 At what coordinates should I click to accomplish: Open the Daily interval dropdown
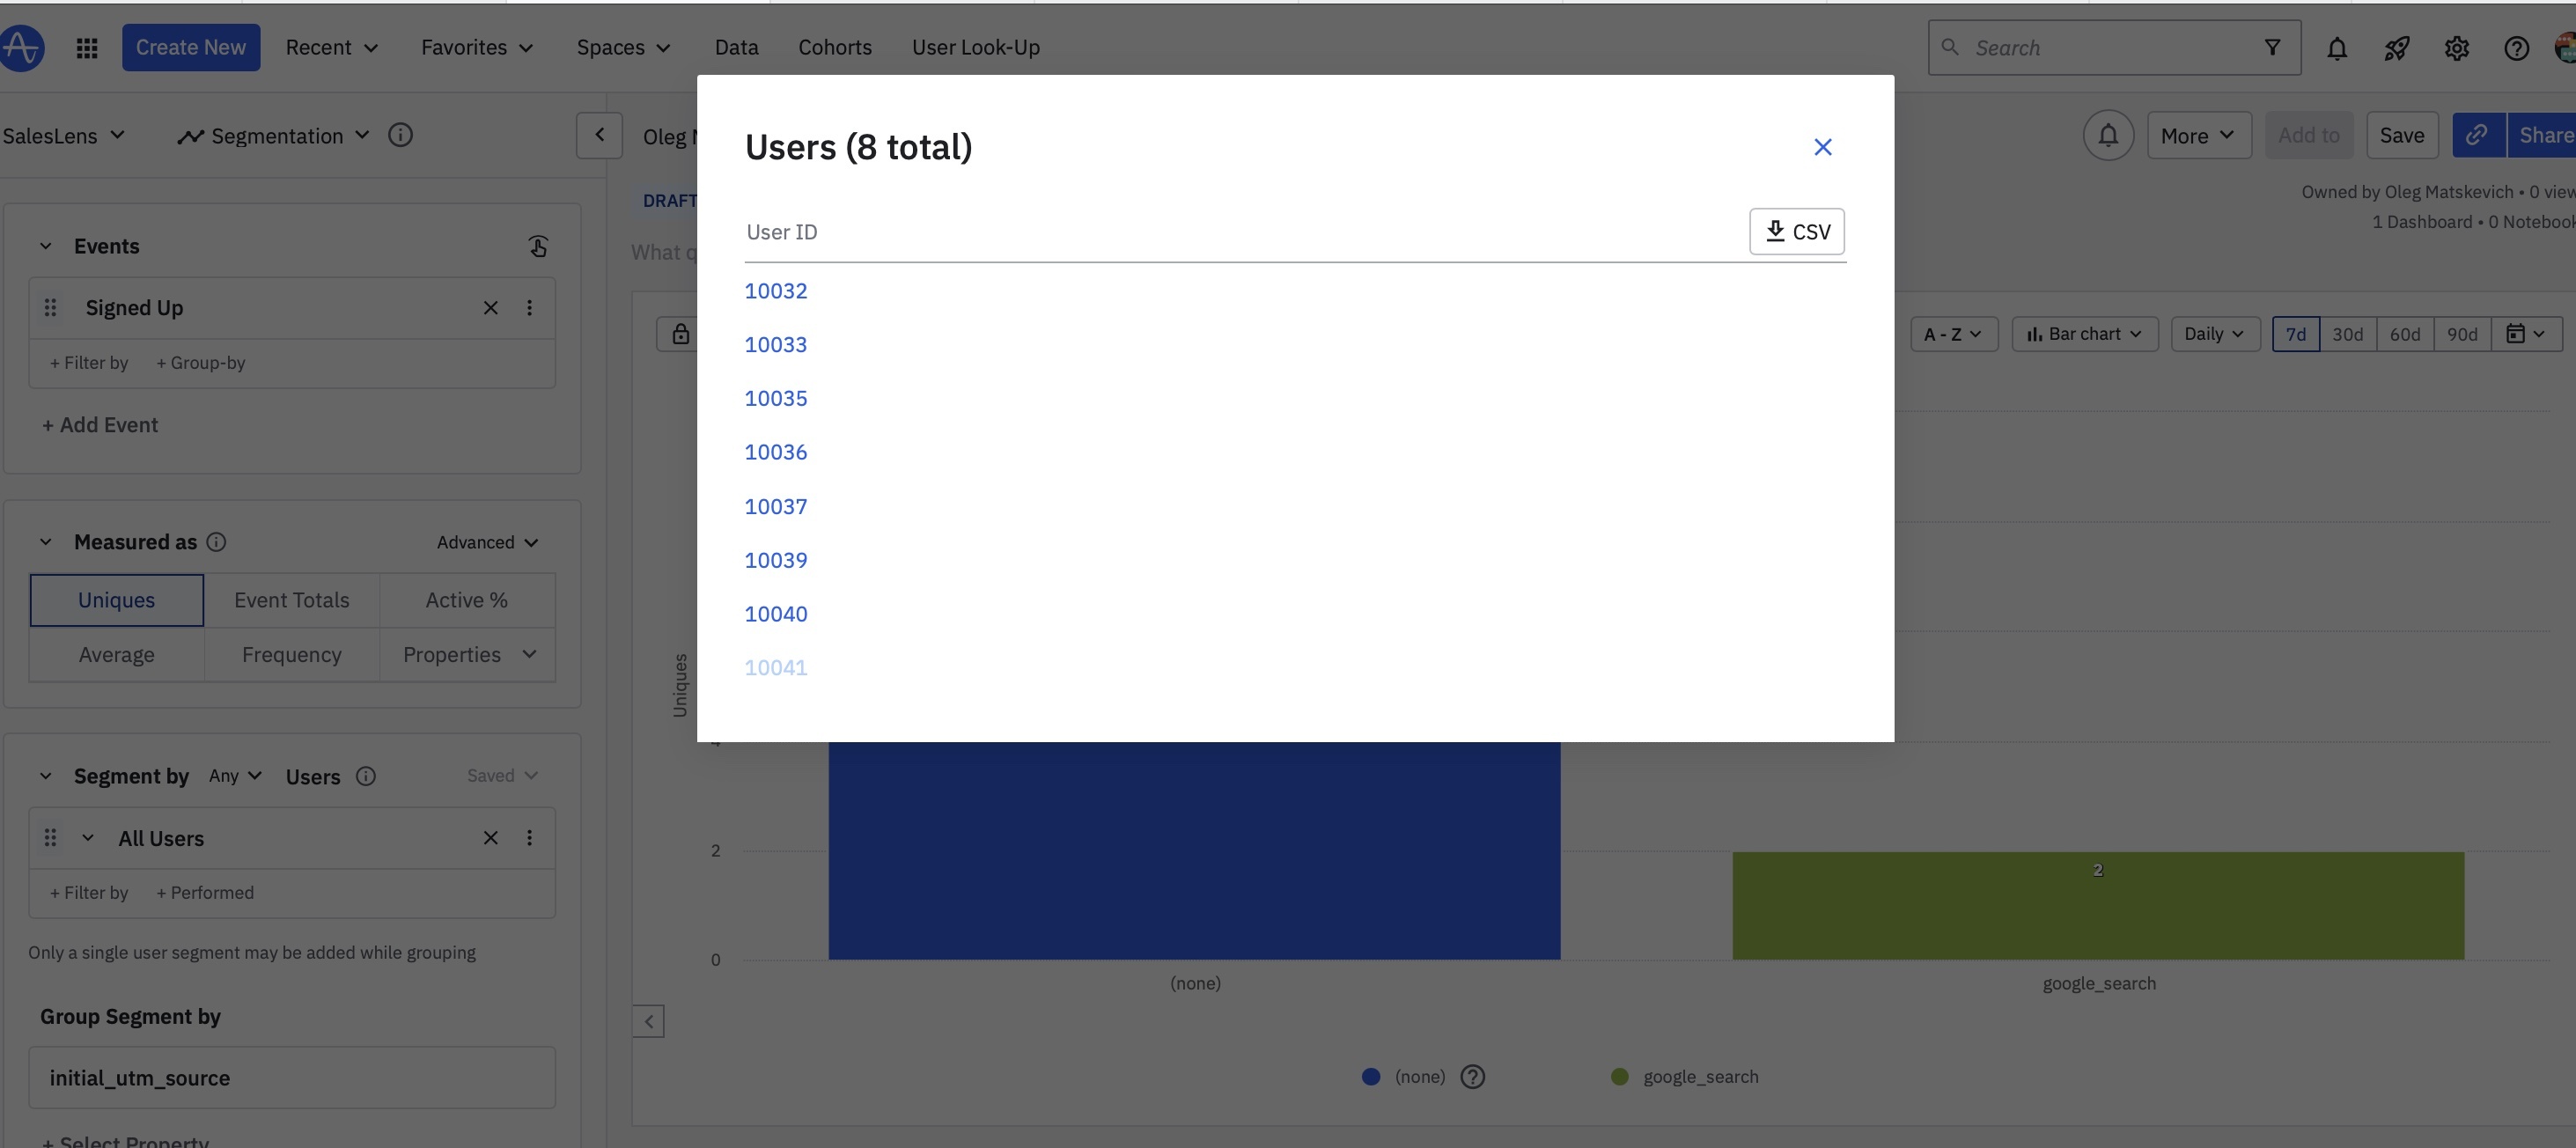click(2214, 334)
